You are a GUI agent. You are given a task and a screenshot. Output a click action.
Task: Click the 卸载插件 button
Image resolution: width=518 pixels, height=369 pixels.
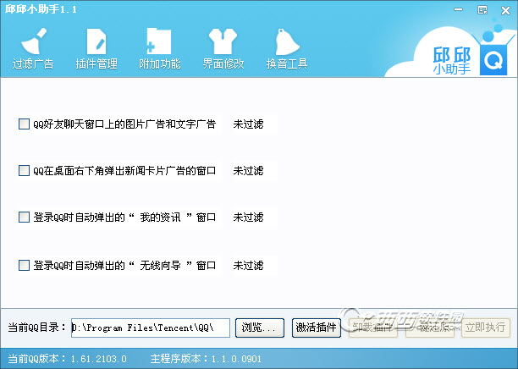coord(373,328)
